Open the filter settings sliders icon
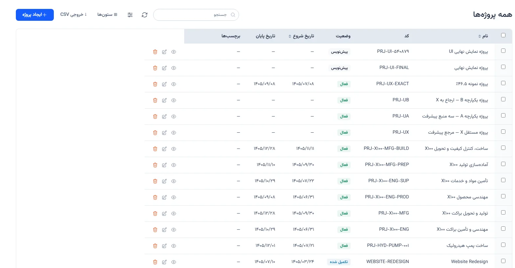 click(130, 15)
